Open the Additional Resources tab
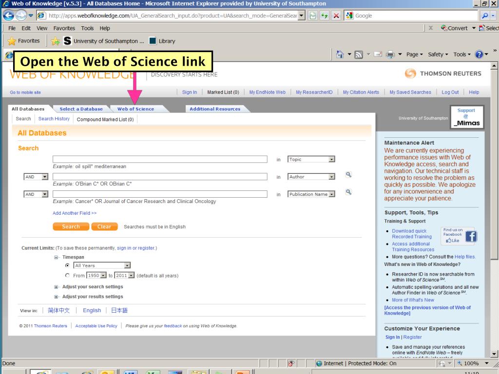499x374 pixels. 215,109
